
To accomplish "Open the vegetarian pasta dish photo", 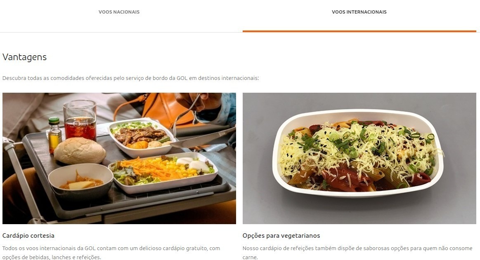I will tap(359, 158).
